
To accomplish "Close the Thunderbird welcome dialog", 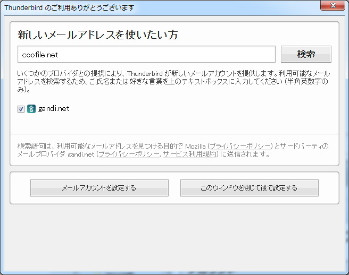I will point(333,5).
